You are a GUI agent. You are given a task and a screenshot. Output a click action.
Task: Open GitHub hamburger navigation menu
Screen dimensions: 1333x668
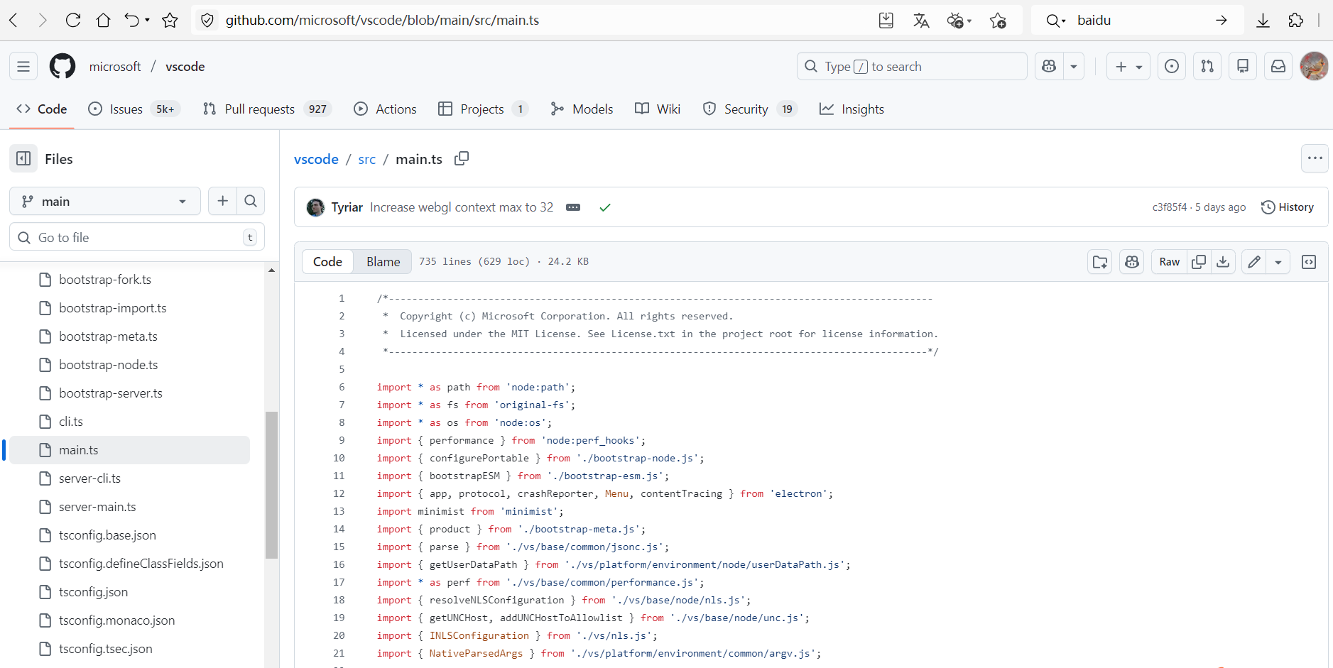23,67
